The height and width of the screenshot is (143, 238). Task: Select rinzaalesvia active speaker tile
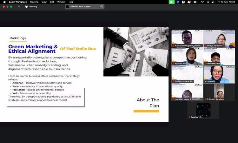219,74
